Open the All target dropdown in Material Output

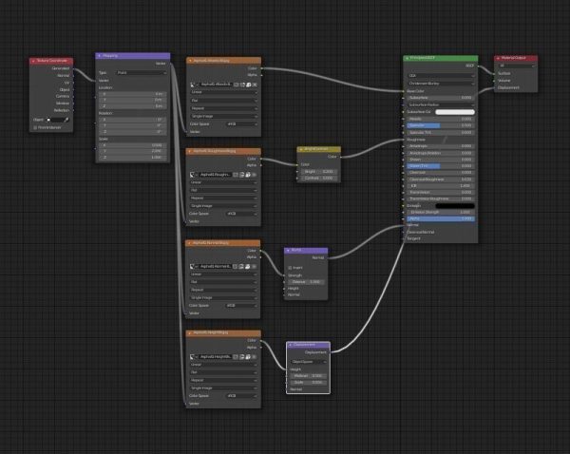[x=516, y=66]
